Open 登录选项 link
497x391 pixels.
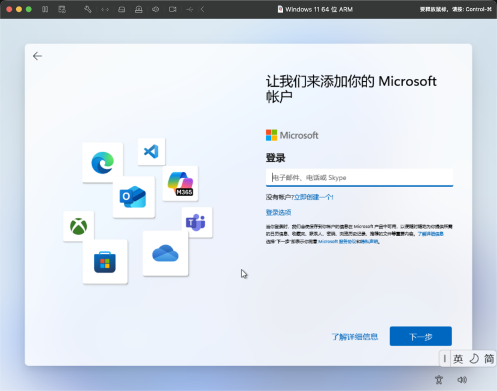[278, 212]
